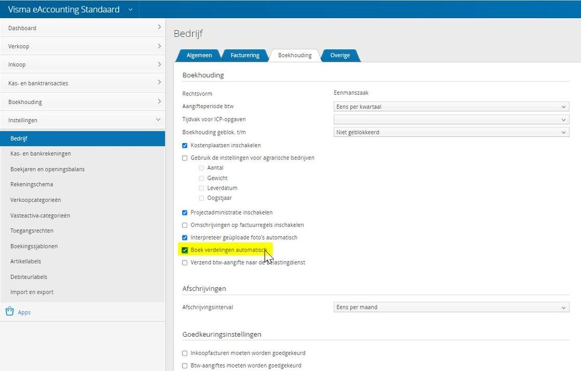The image size is (581, 371).
Task: Open Rekeningschema settings page
Action: (31, 184)
